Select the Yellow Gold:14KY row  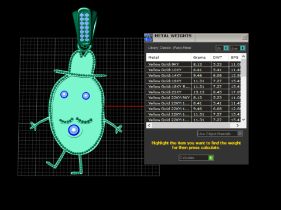[x=194, y=75]
